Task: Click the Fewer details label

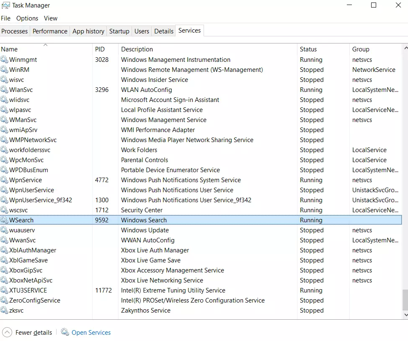Action: point(34,333)
